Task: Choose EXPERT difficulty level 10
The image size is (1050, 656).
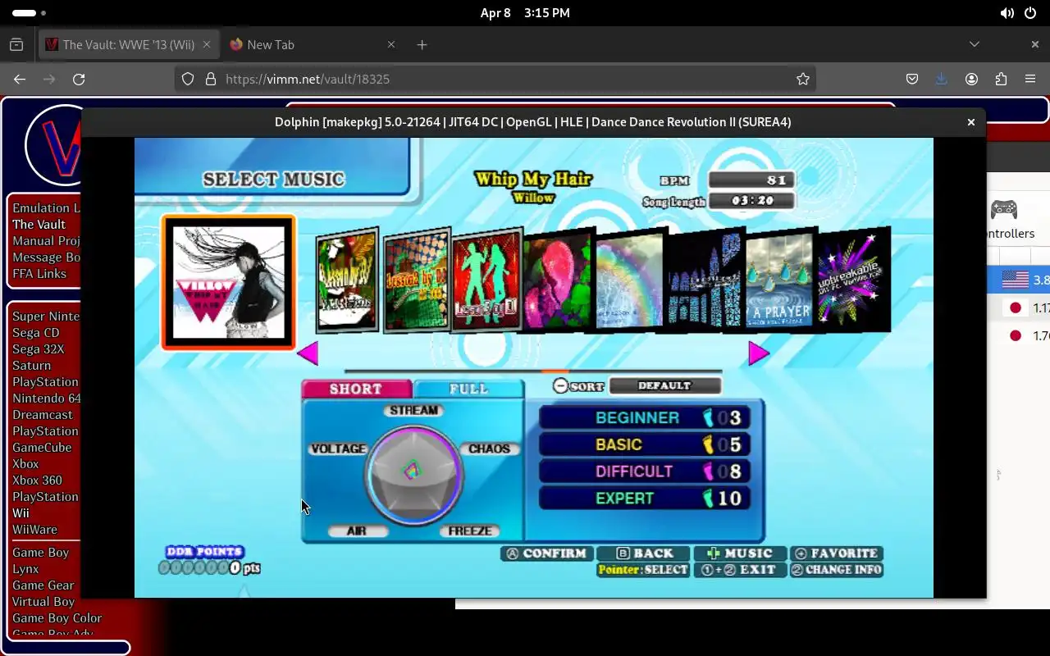Action: tap(644, 498)
